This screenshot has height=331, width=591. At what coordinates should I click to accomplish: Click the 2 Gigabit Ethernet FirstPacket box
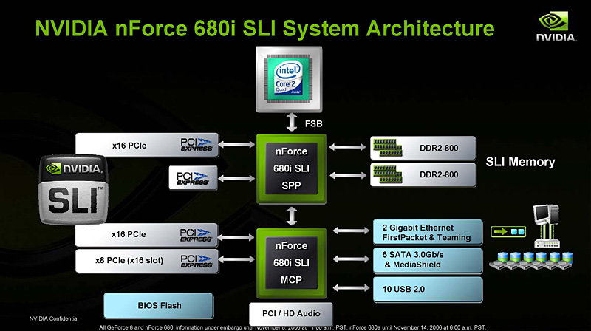428,232
